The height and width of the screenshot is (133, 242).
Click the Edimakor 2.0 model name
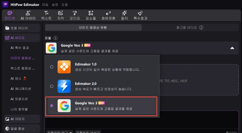pos(86,84)
